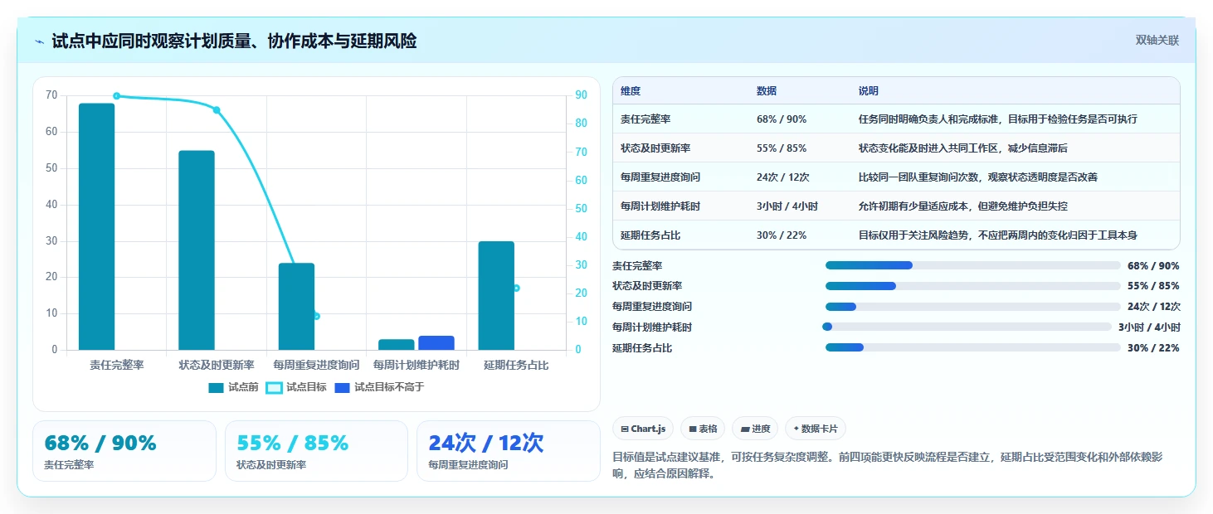Click the 68% / 90% value in the table

782,119
